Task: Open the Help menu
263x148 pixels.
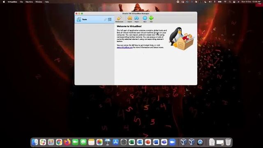Action: click(x=47, y=2)
